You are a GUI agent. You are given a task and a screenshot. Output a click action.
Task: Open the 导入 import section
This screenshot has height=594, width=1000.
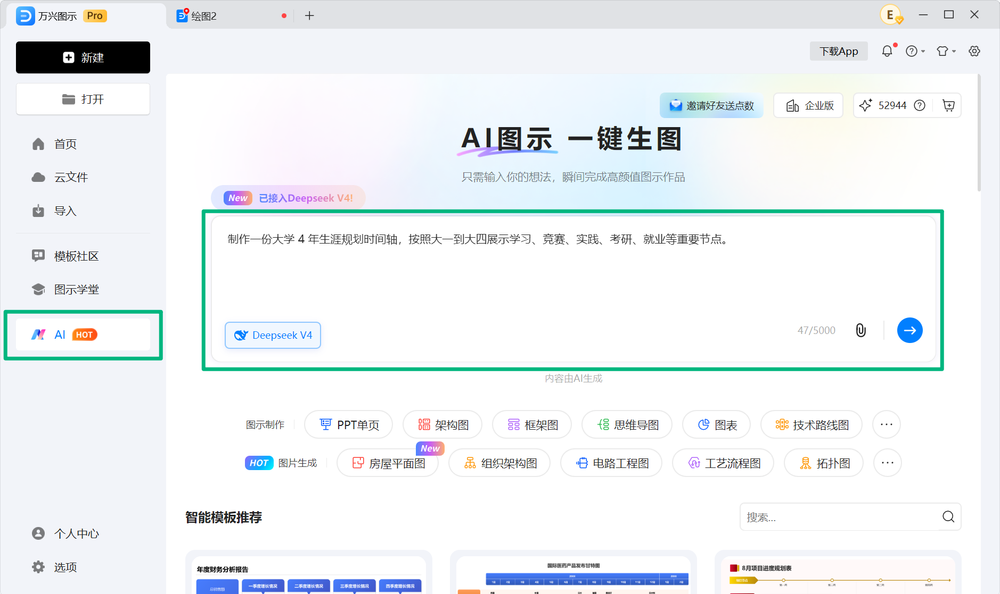(x=83, y=211)
